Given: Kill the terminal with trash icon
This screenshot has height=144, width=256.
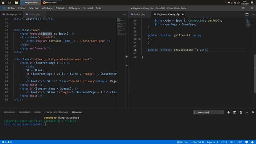Looking at the screenshot, I should (x=241, y=112).
